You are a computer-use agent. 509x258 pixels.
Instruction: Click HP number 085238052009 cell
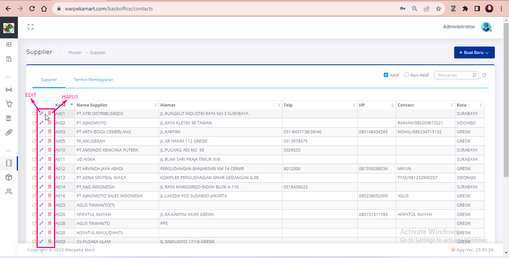[x=377, y=196]
